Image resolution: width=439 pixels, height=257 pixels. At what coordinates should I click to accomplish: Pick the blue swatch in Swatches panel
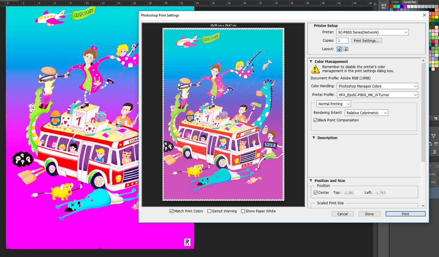pyautogui.click(x=402, y=6)
